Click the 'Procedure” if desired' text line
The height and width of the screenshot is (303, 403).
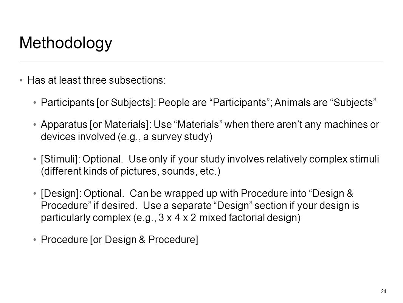200,205
